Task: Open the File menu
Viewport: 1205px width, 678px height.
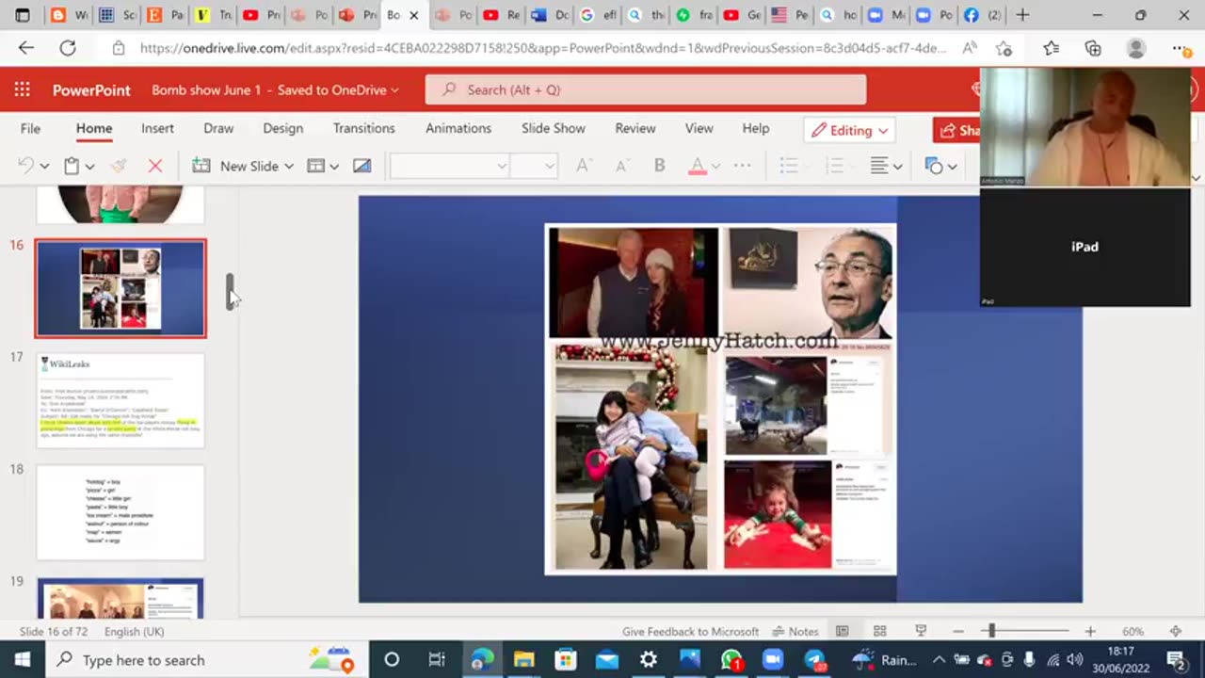Action: coord(30,128)
